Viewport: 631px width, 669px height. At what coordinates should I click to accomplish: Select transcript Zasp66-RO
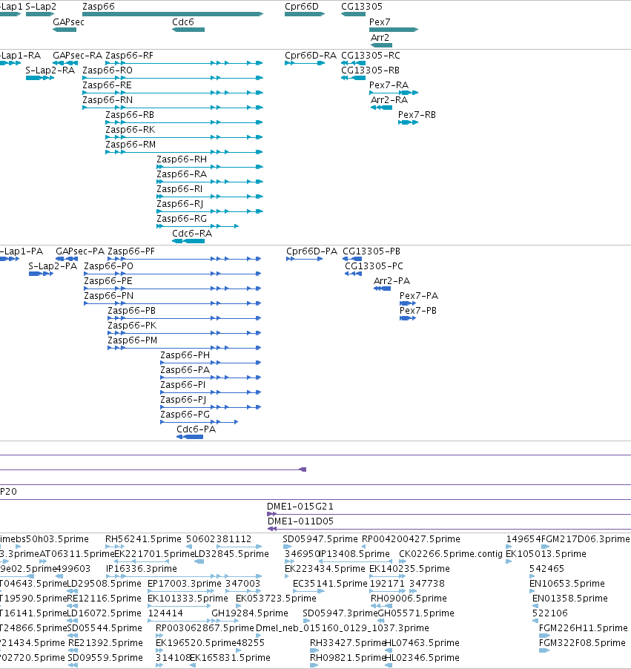(x=108, y=70)
